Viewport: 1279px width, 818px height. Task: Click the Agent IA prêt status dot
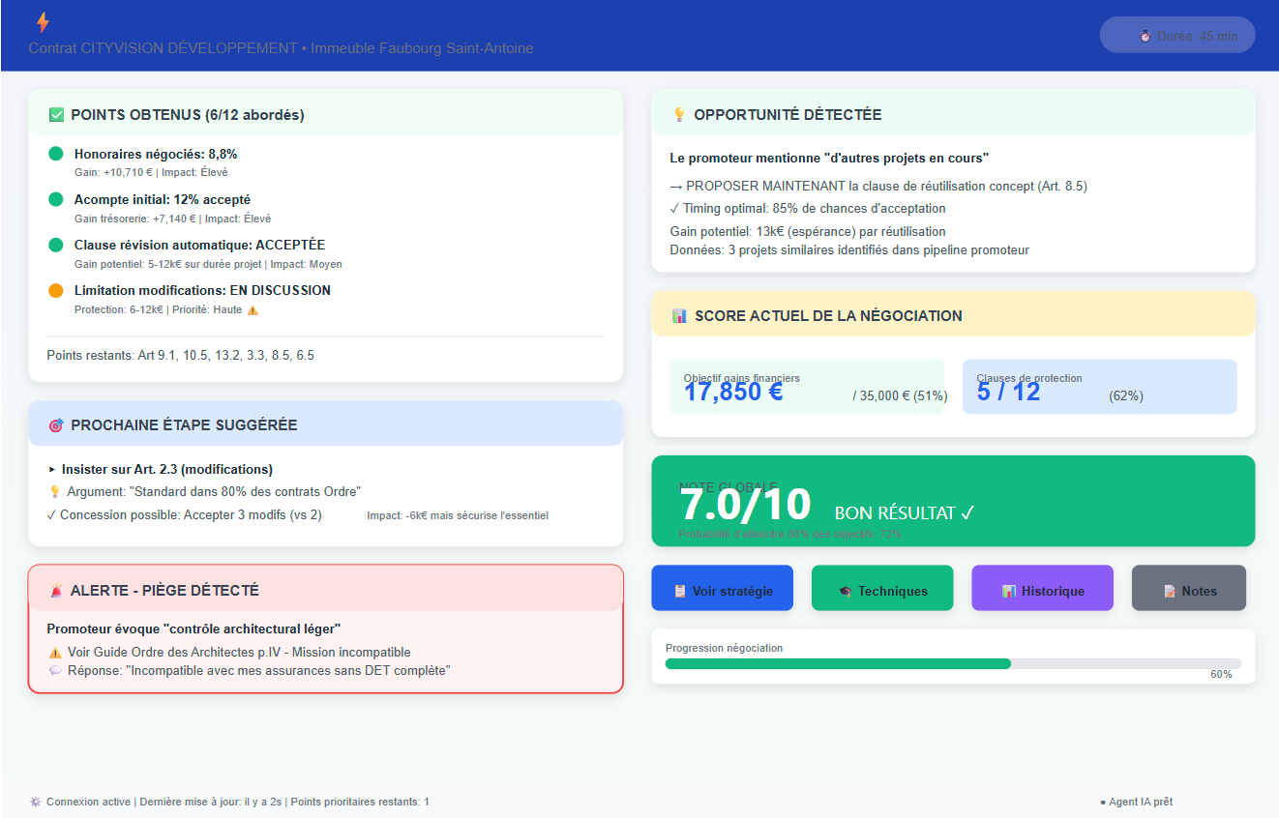[1102, 802]
